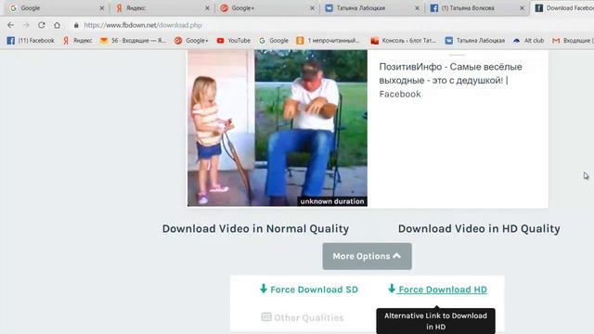The image size is (594, 334).
Task: Click the ПозитивИнфо video title text
Action: (450, 81)
